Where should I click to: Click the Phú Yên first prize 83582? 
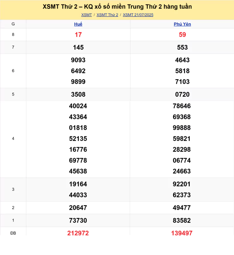tap(182, 220)
